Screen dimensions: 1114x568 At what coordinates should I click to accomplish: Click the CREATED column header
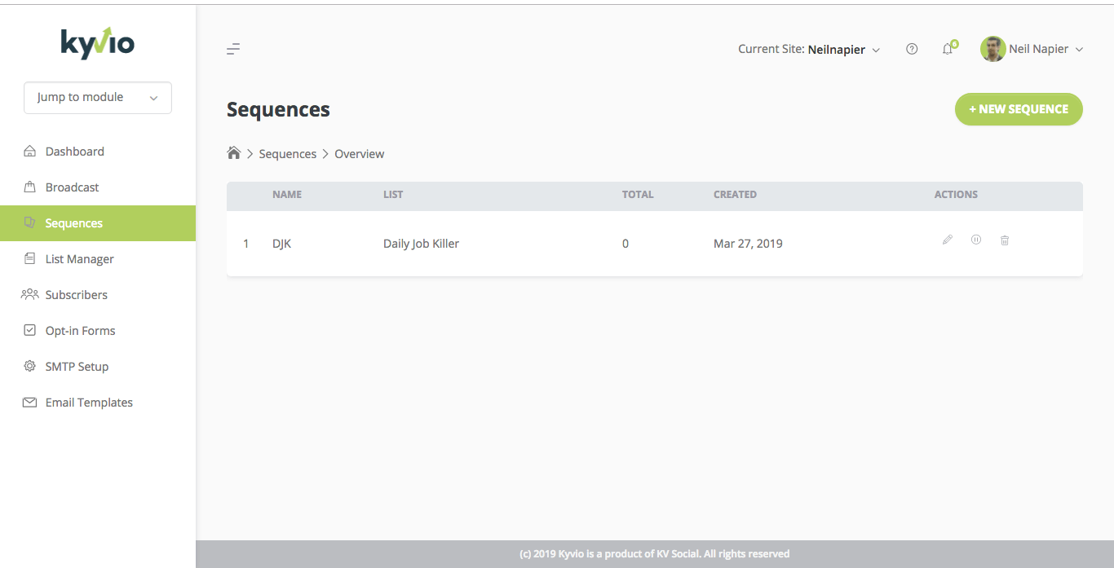735,195
